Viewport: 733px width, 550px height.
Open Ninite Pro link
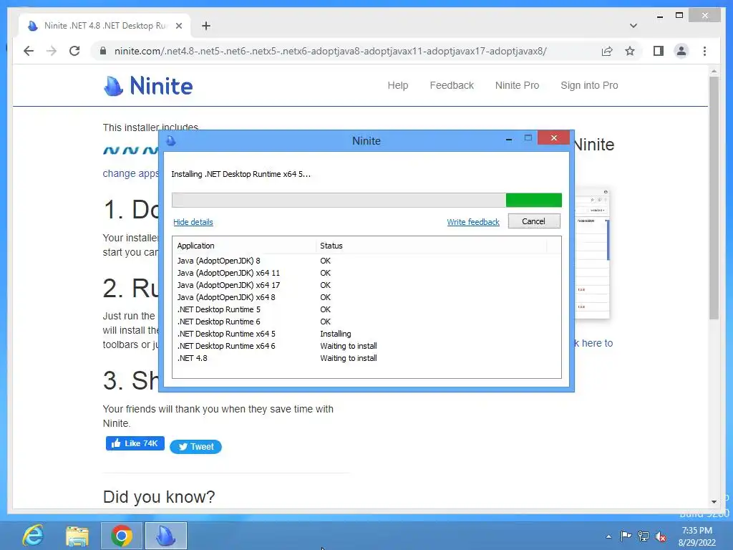click(x=517, y=86)
